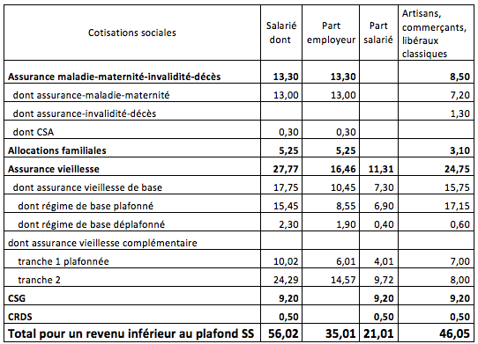478x344 pixels.
Task: Click value 1,90 in base déplafonné row
Action: click(x=346, y=224)
